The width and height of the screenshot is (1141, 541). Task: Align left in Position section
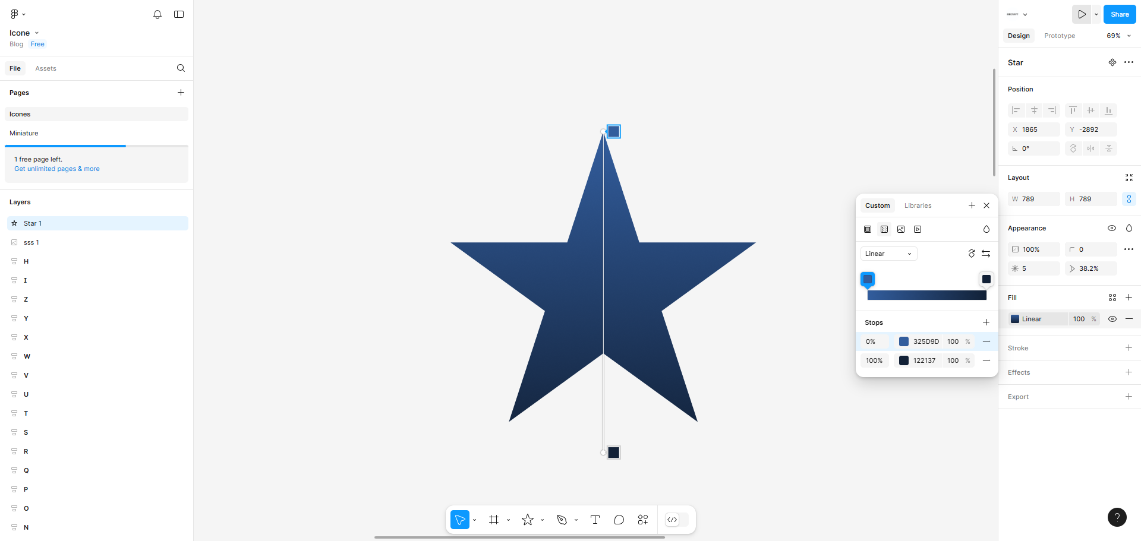pyautogui.click(x=1016, y=110)
